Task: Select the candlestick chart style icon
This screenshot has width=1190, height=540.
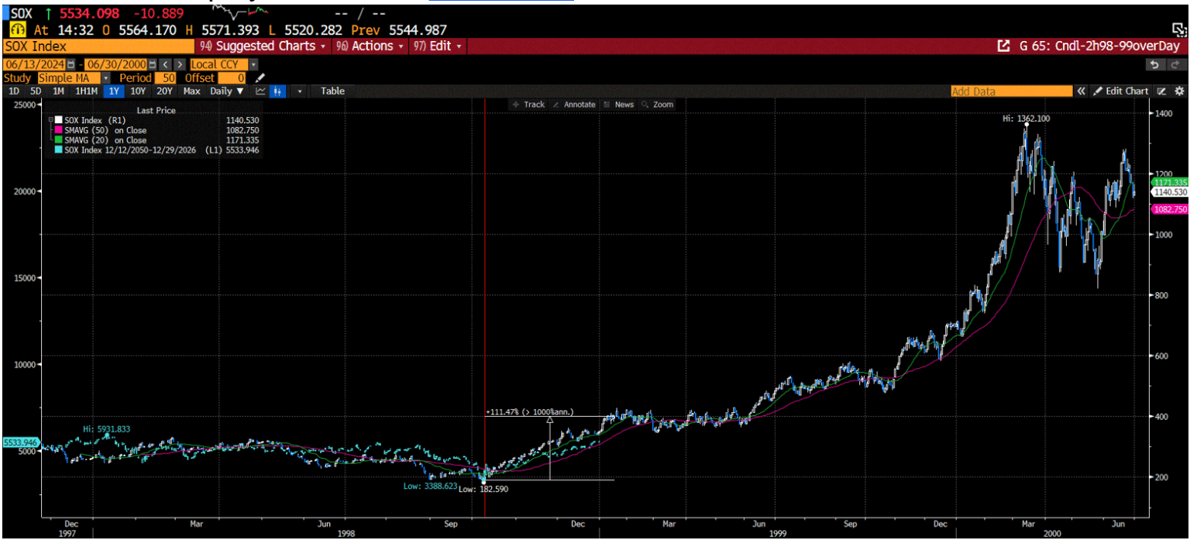Action: point(277,91)
